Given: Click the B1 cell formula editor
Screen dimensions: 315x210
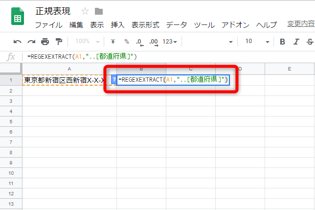Looking at the screenshot, I should pos(173,80).
